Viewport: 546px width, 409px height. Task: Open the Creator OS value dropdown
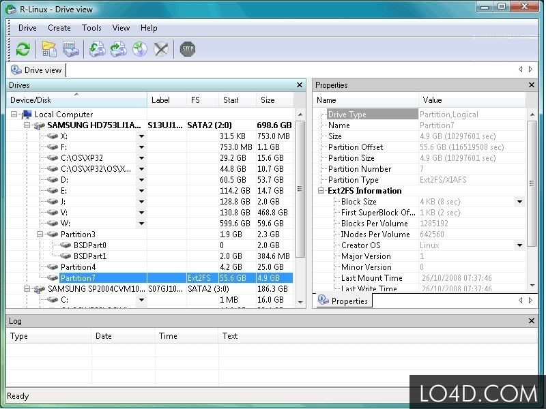[x=519, y=245]
